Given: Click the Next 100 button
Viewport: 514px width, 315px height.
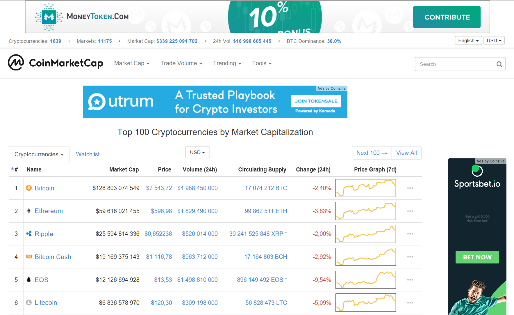Looking at the screenshot, I should (372, 153).
